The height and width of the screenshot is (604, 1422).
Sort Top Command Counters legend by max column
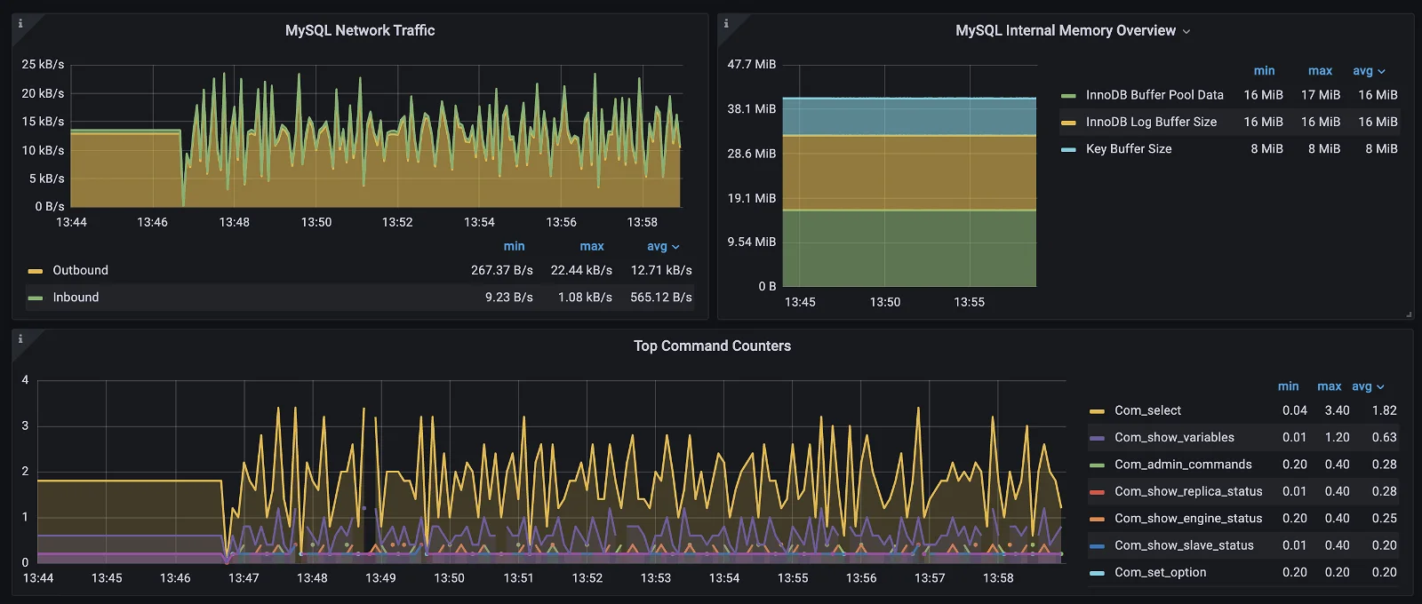pos(1329,386)
